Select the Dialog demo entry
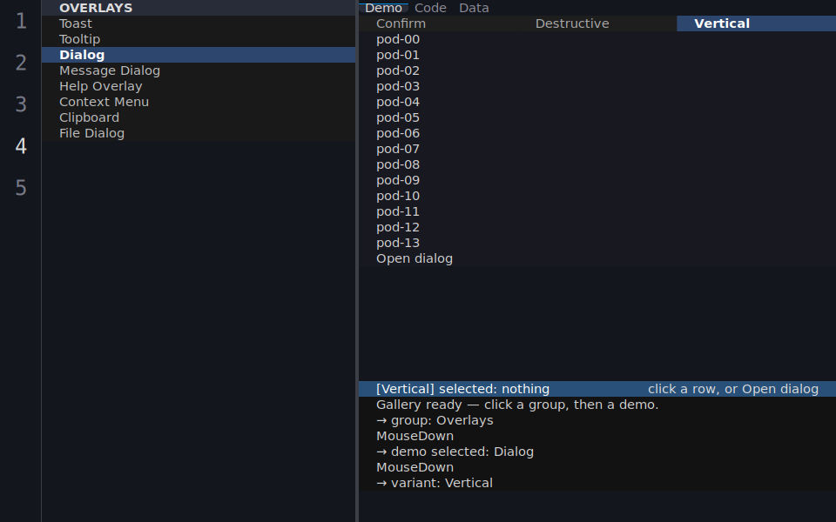 coord(199,55)
